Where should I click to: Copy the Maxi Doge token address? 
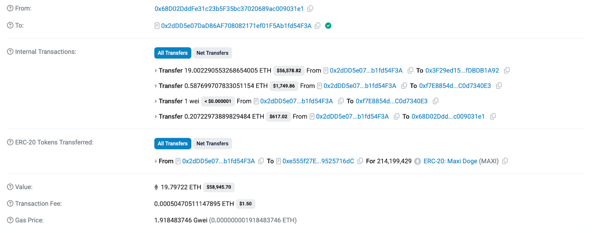point(505,161)
